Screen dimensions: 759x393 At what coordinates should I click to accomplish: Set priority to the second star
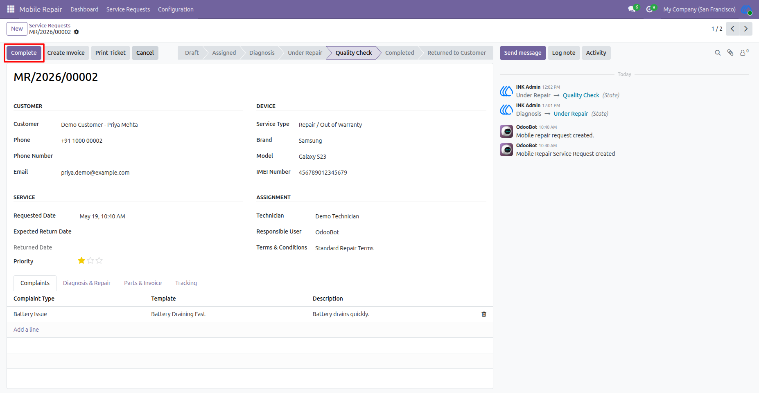click(90, 261)
